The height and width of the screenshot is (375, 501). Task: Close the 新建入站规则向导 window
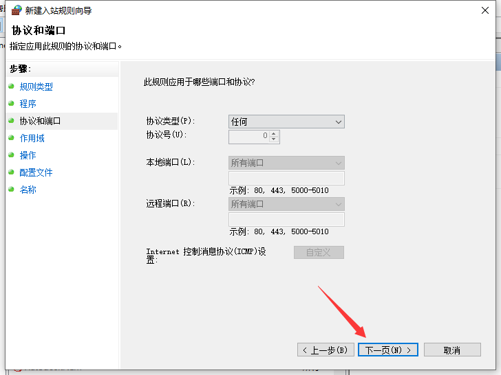click(485, 10)
